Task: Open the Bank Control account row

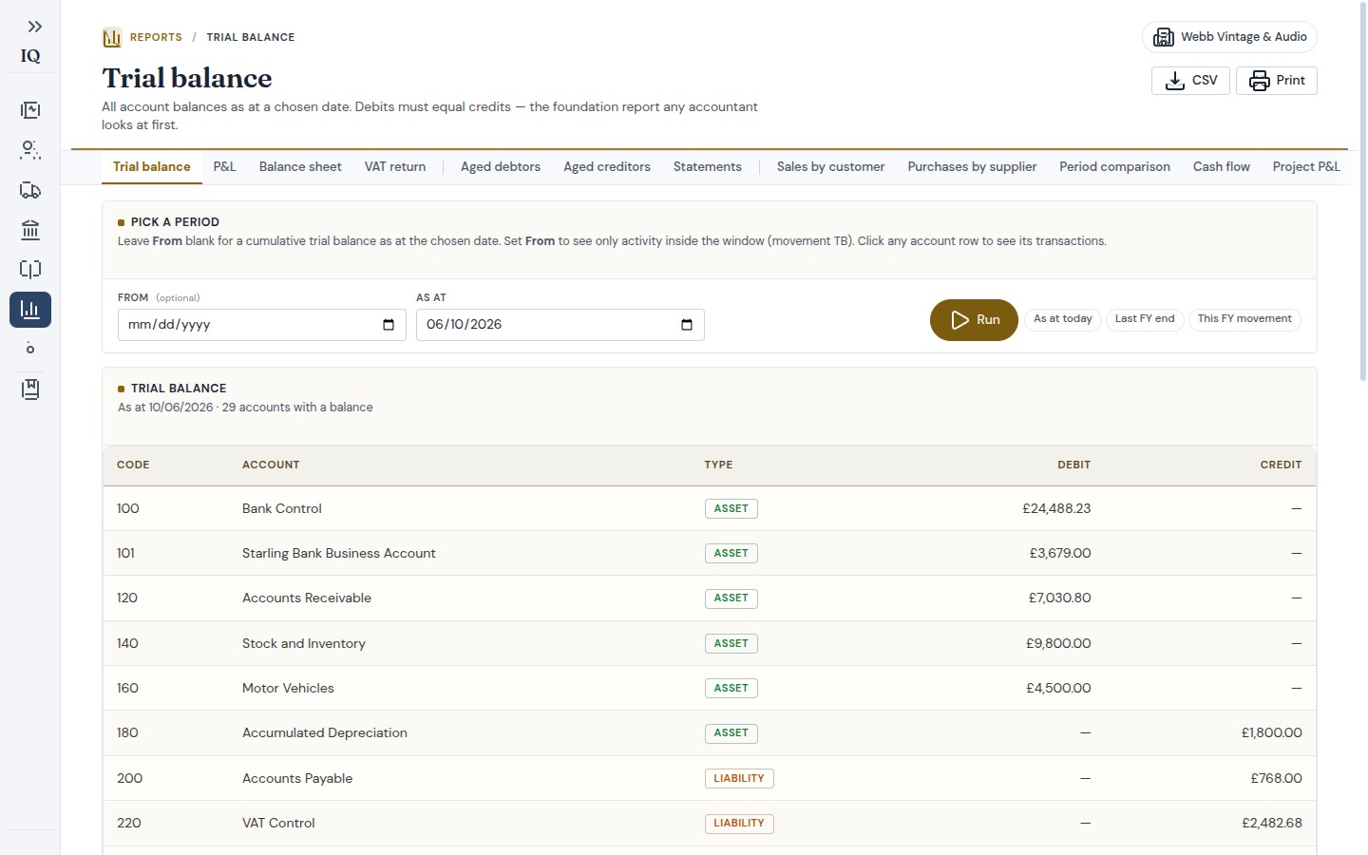Action: point(710,509)
